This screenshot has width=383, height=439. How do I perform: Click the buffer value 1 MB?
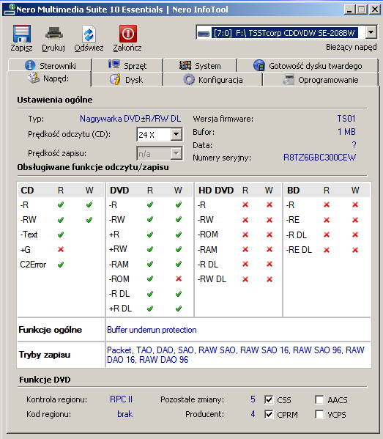pos(346,132)
